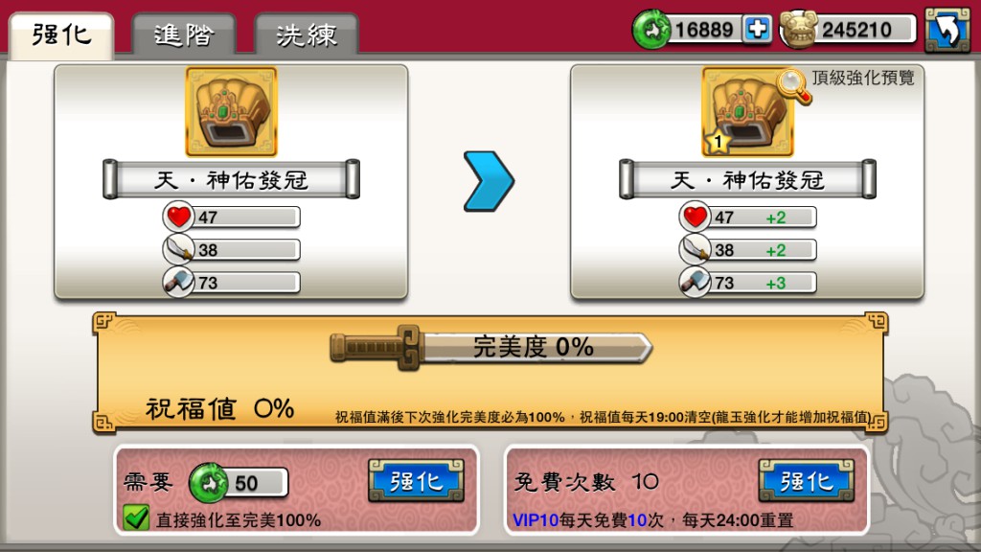
Task: Click the green dragon jade currency icon
Action: (651, 29)
